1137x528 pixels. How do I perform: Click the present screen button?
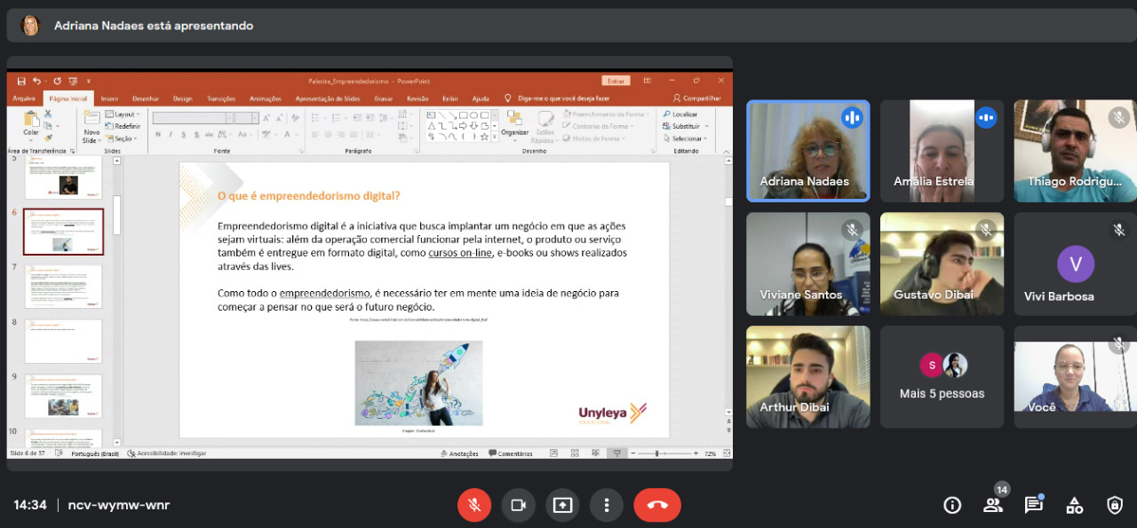coord(562,505)
